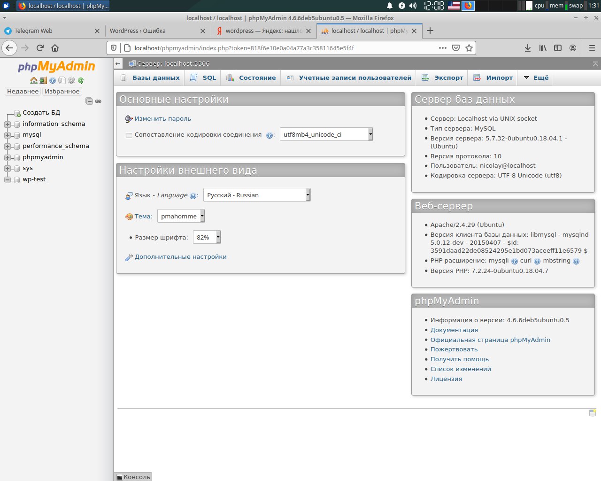The height and width of the screenshot is (481, 601).
Task: Switch to the SQL tab
Action: (203, 78)
